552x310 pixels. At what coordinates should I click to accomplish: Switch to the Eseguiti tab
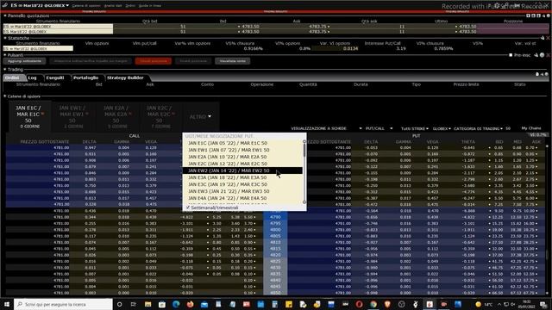pos(55,77)
